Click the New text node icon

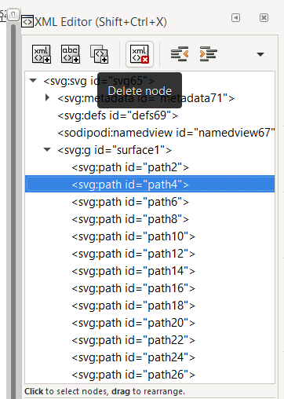(71, 54)
